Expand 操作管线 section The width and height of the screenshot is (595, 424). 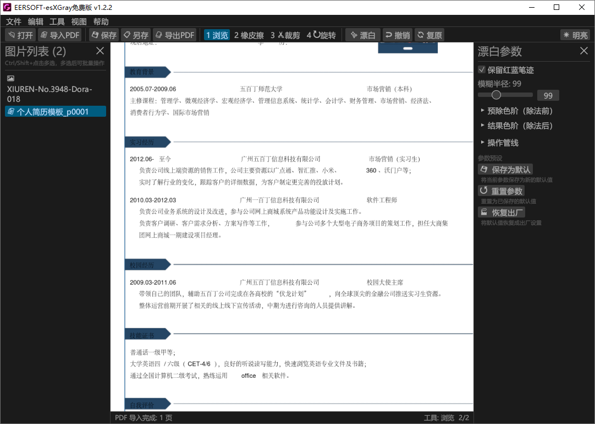499,143
